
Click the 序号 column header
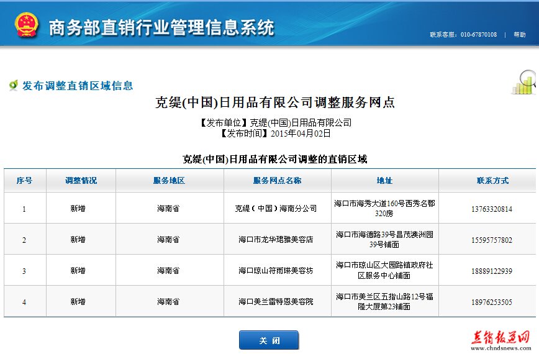[24, 181]
